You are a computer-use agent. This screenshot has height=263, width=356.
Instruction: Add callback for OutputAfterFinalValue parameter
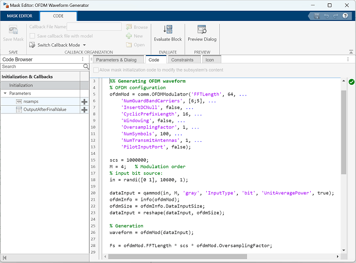[x=84, y=110]
